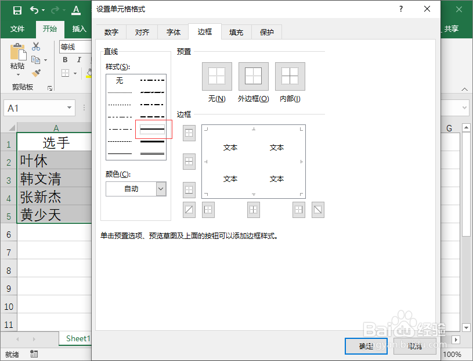Image resolution: width=473 pixels, height=361 pixels.
Task: Click the 确定 button
Action: click(x=366, y=346)
